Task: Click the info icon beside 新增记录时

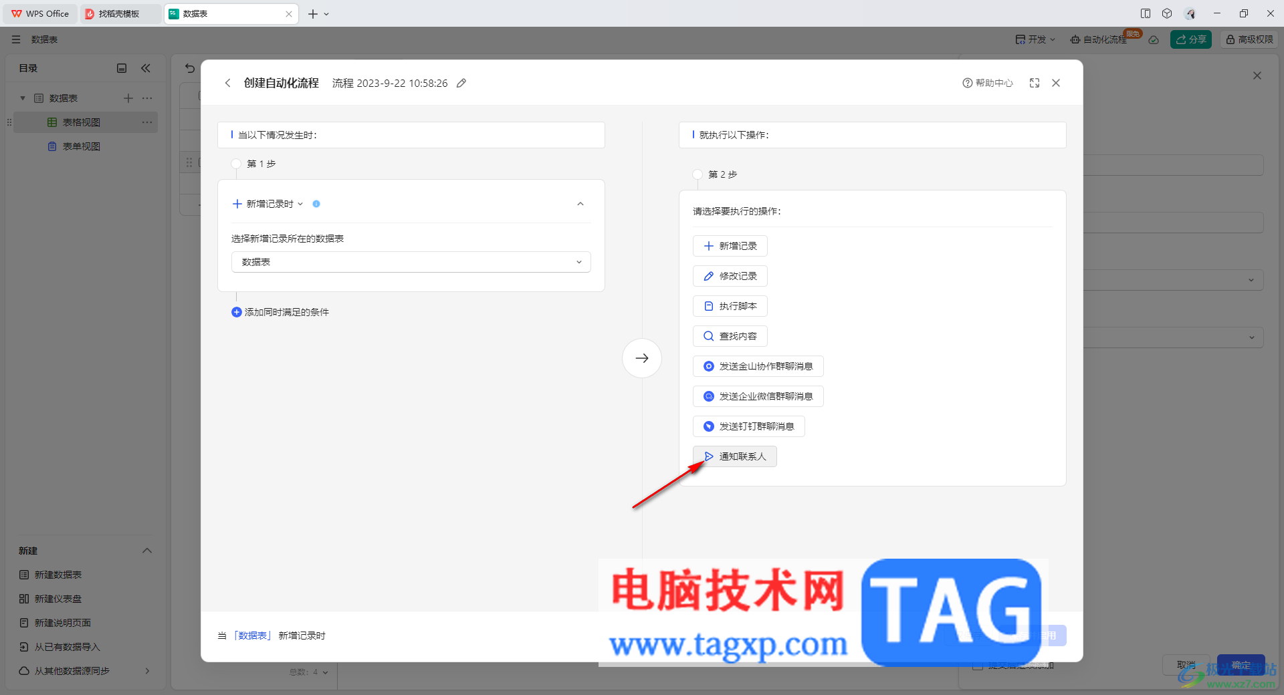Action: point(316,204)
